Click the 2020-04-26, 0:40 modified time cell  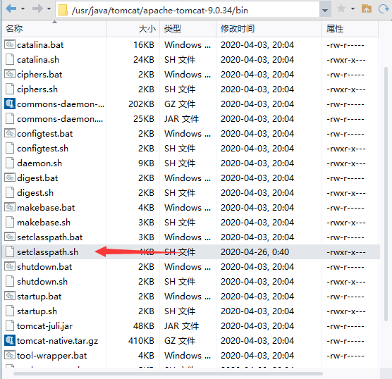(255, 251)
